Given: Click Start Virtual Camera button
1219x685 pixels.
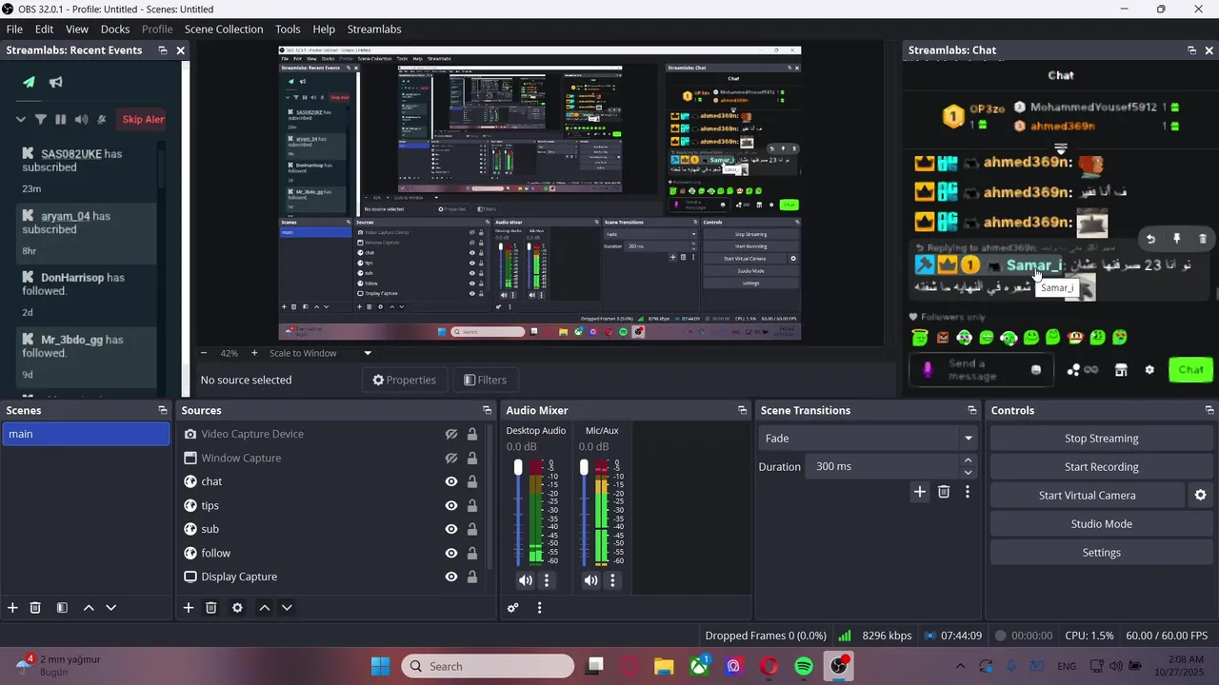Looking at the screenshot, I should point(1088,495).
